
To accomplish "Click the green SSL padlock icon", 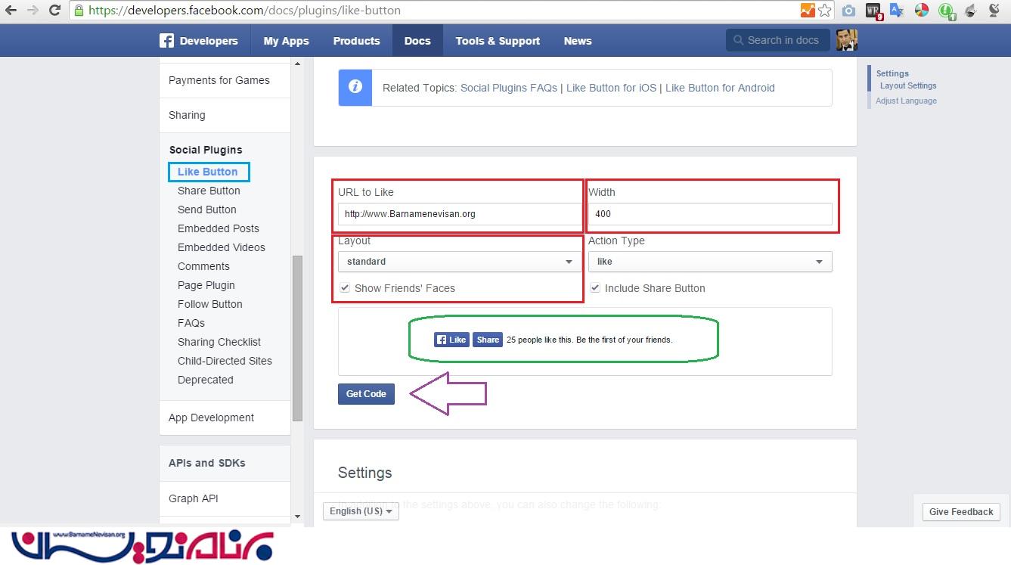I will point(79,11).
